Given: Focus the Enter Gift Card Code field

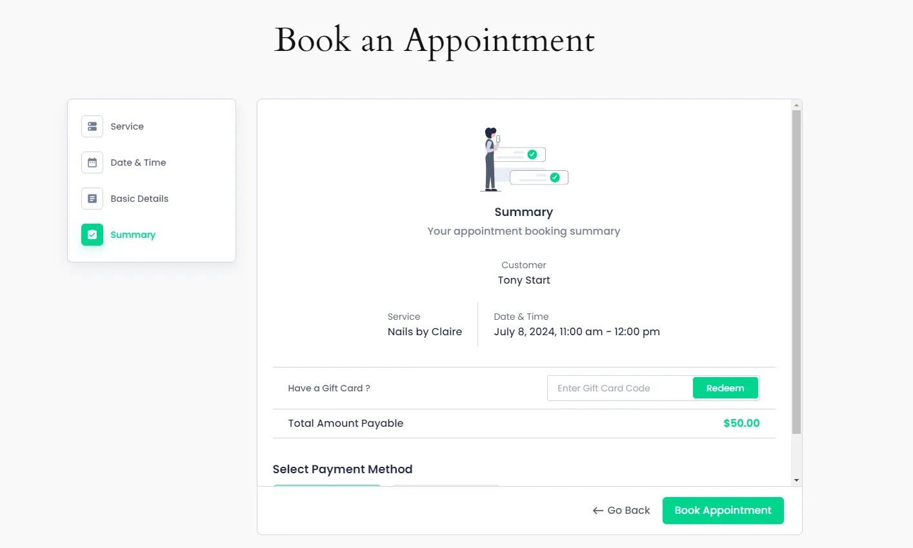Looking at the screenshot, I should 619,388.
